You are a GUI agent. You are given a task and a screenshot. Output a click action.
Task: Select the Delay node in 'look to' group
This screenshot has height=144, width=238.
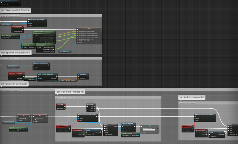click(x=217, y=135)
